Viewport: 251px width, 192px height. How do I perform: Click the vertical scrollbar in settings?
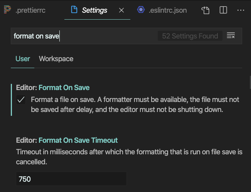coord(249,82)
